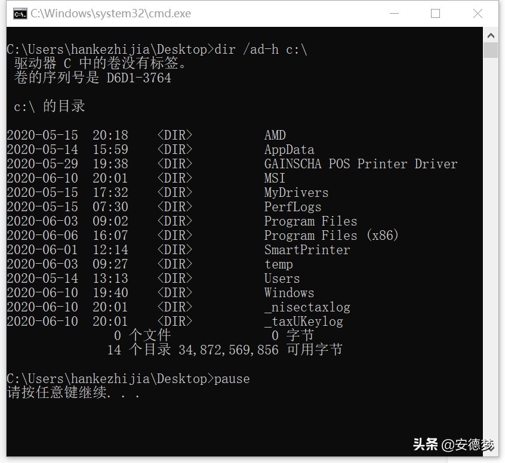Click the vertical scrollbar thumb
The width and height of the screenshot is (505, 463).
pos(491,50)
